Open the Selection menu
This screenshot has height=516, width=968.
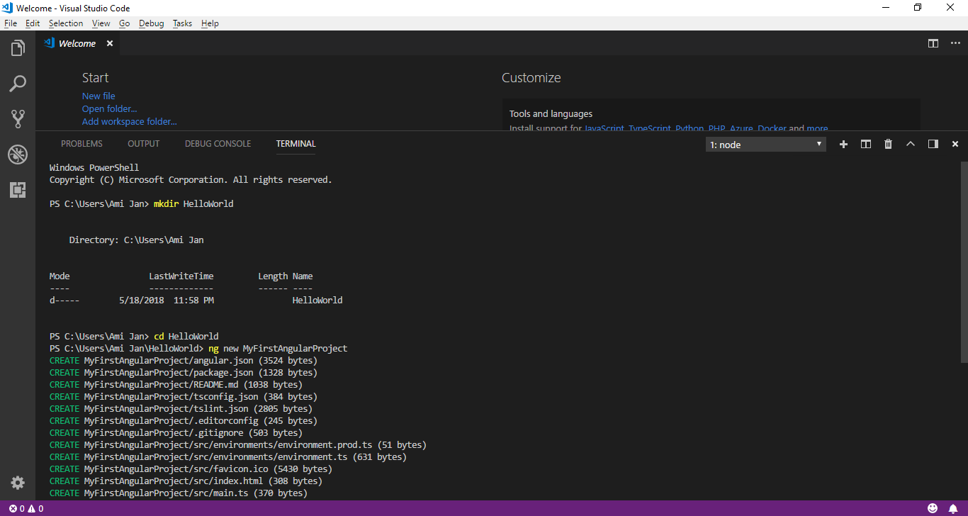[x=66, y=23]
